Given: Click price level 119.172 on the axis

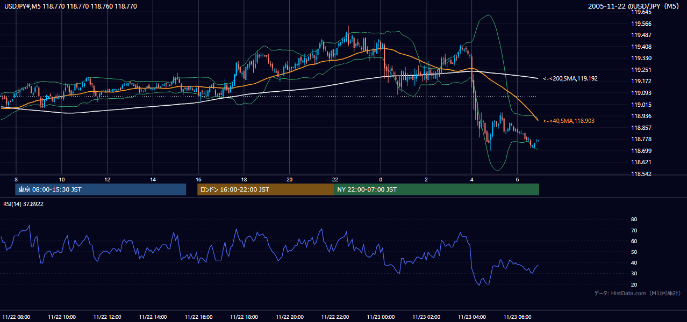Looking at the screenshot, I should coord(642,81).
